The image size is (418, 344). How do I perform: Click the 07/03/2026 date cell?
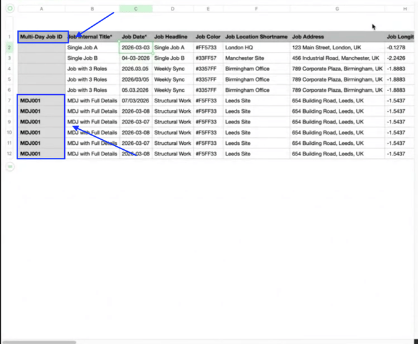(x=135, y=101)
